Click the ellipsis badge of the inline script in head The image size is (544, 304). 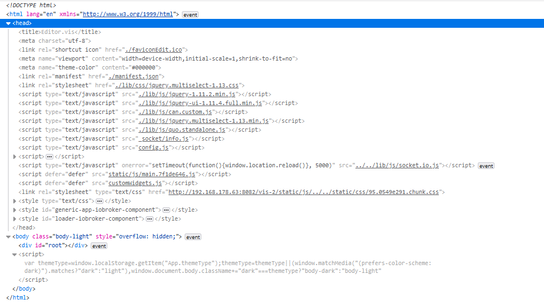tap(50, 157)
